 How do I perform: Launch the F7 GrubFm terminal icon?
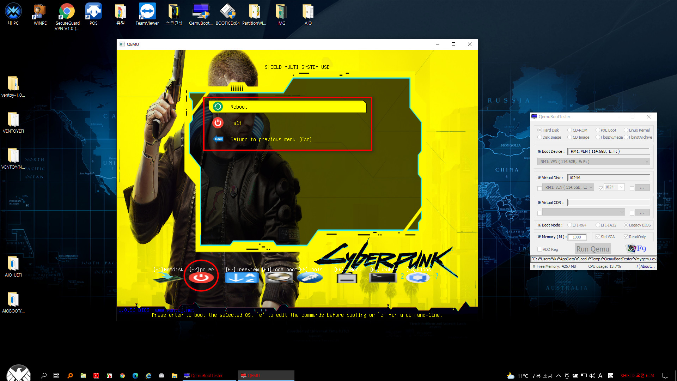(x=383, y=278)
